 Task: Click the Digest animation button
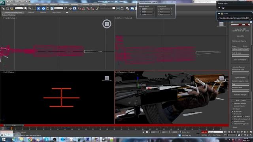pos(240,78)
